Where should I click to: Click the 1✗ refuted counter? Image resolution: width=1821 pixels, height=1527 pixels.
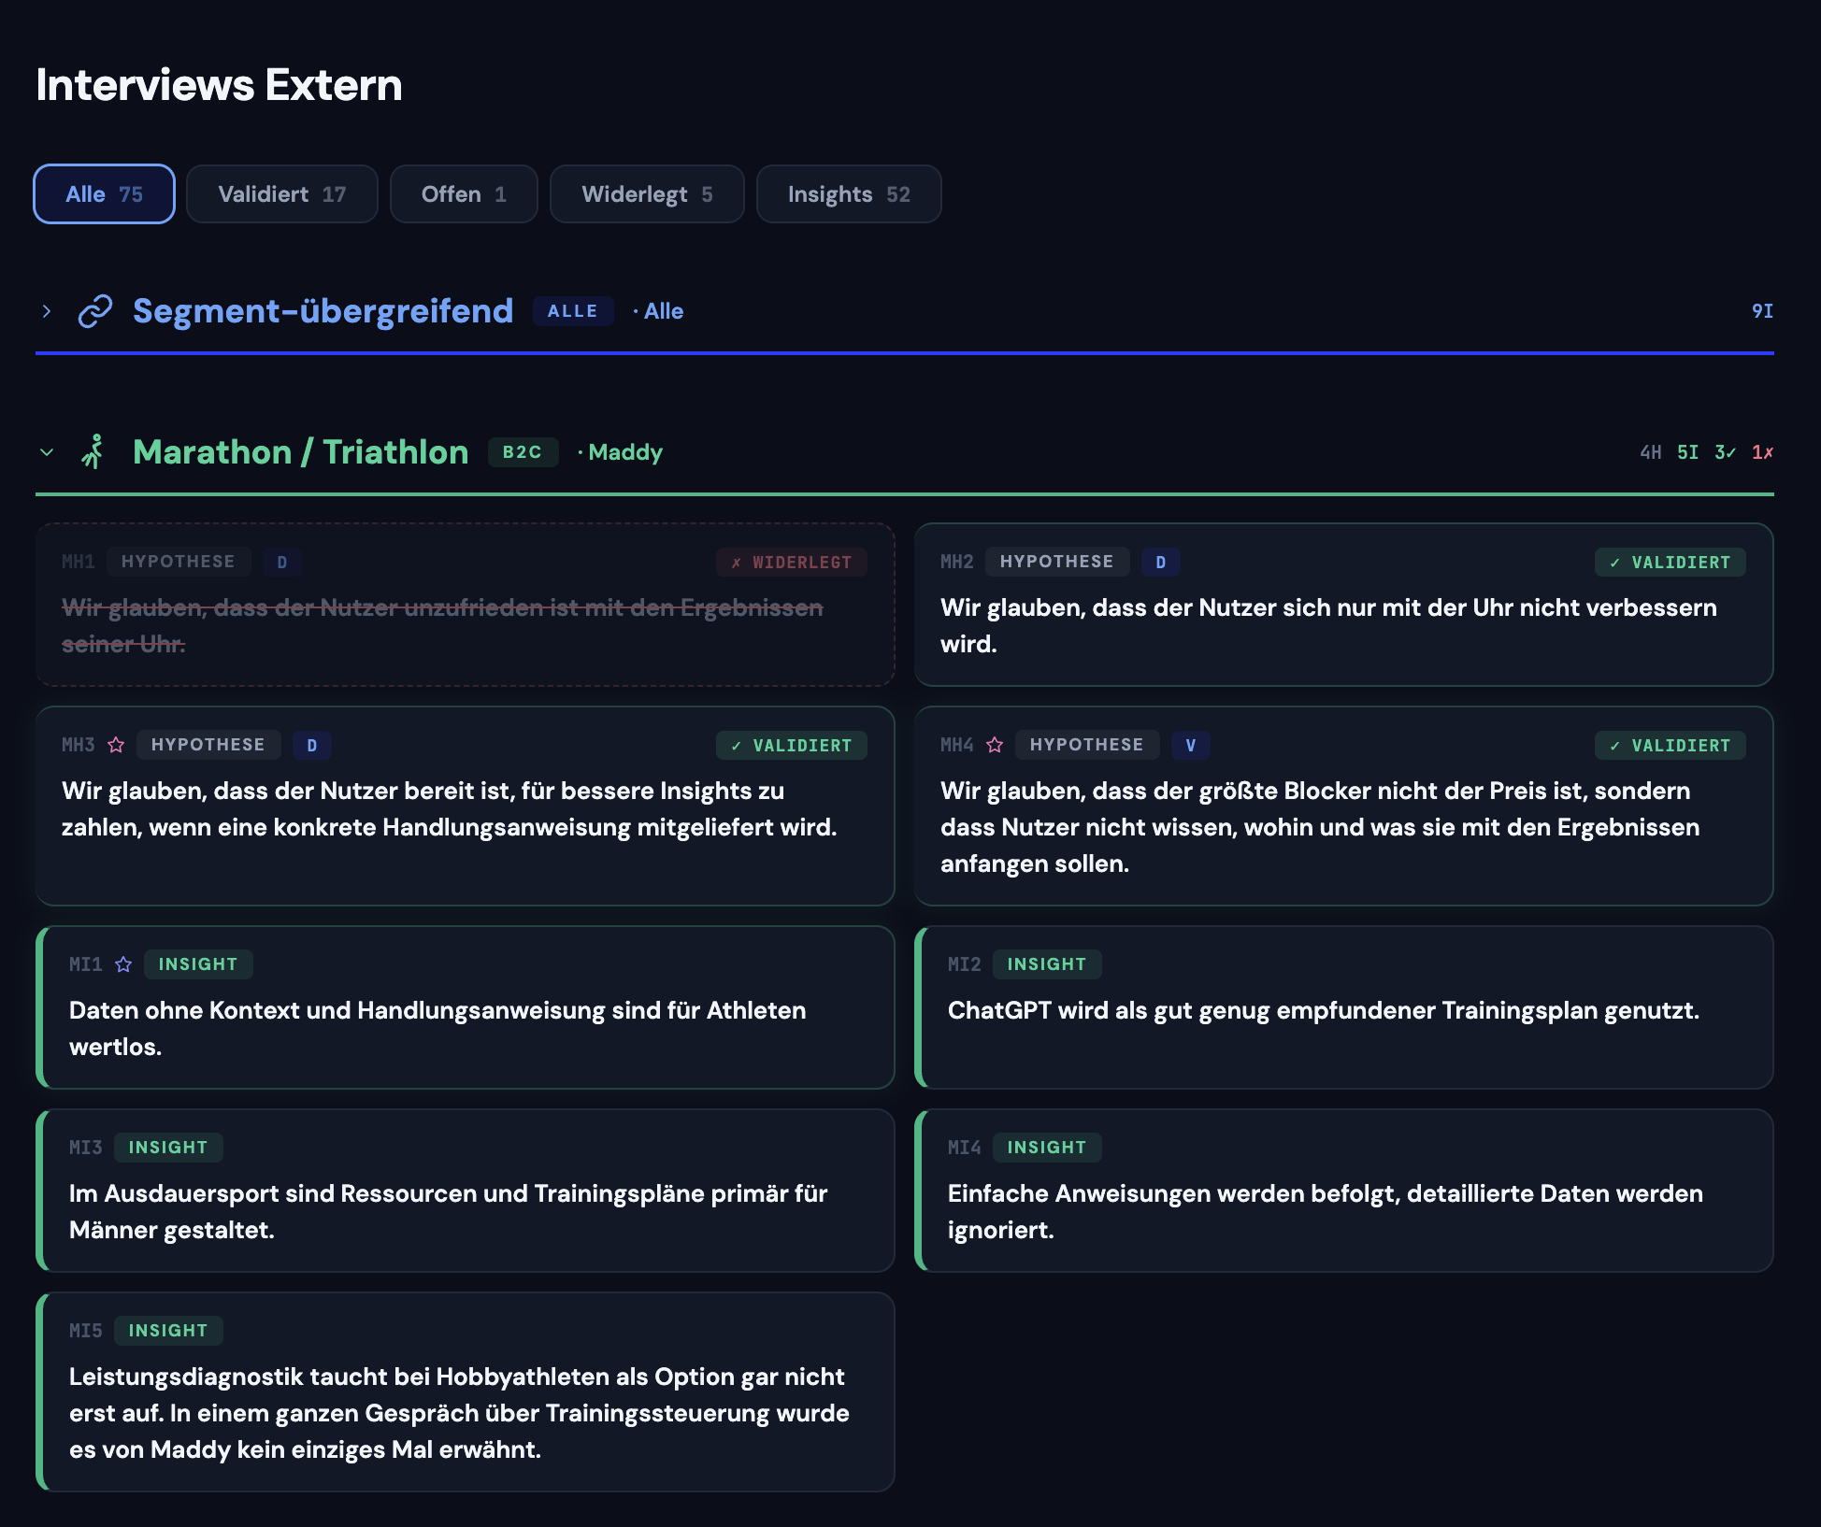(x=1763, y=452)
